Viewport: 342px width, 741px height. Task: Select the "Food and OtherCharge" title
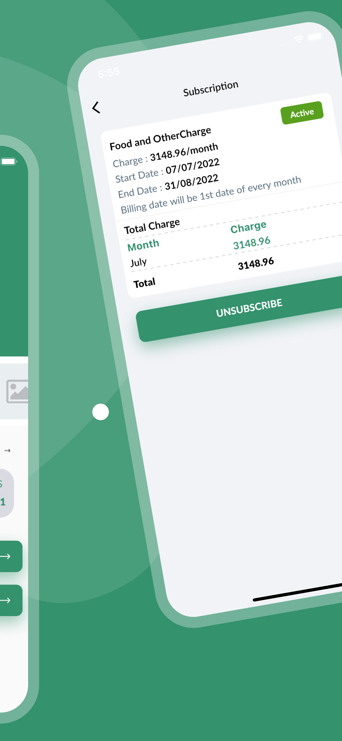tap(160, 138)
